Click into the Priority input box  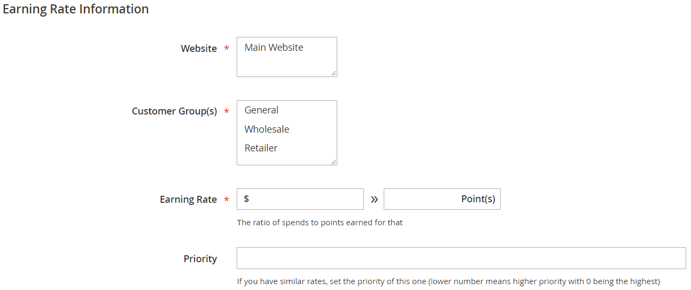tap(461, 258)
